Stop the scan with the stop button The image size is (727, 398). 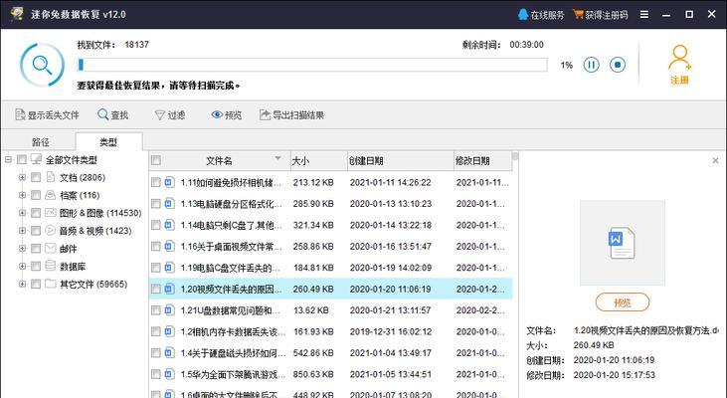pyautogui.click(x=618, y=65)
